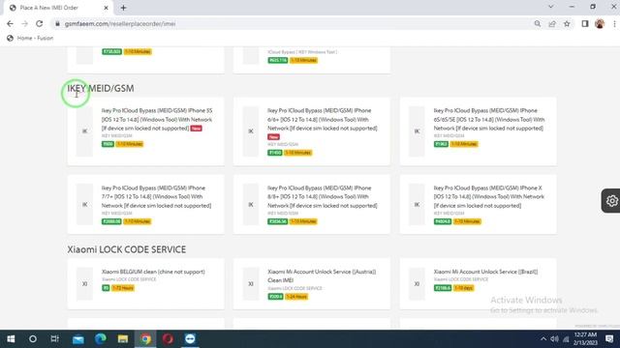The height and width of the screenshot is (348, 620).
Task: Click the IK thumbnail of the iPhone X card
Action: [417, 204]
